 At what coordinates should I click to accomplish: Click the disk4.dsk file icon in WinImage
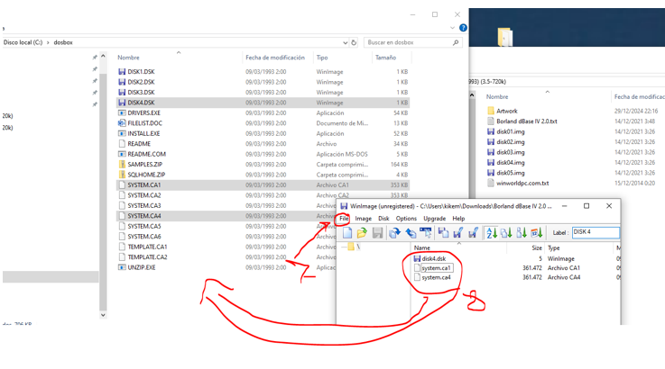tap(417, 258)
